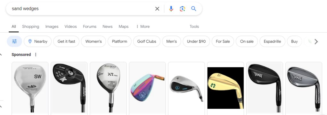Open Google Lens image search icon
The width and height of the screenshot is (327, 115).
tap(182, 9)
